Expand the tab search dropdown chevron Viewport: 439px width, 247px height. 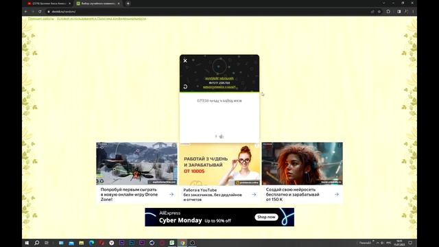point(383,3)
